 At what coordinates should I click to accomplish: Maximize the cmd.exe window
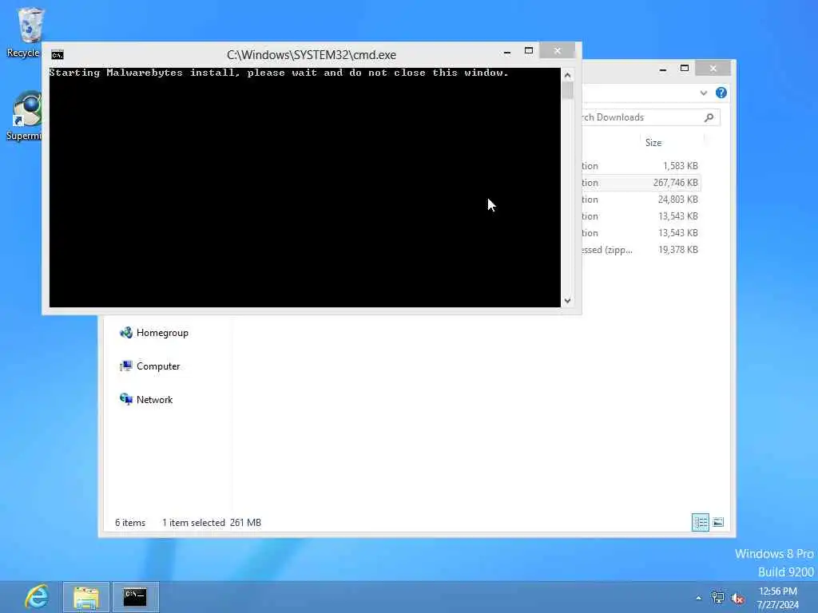pos(529,50)
